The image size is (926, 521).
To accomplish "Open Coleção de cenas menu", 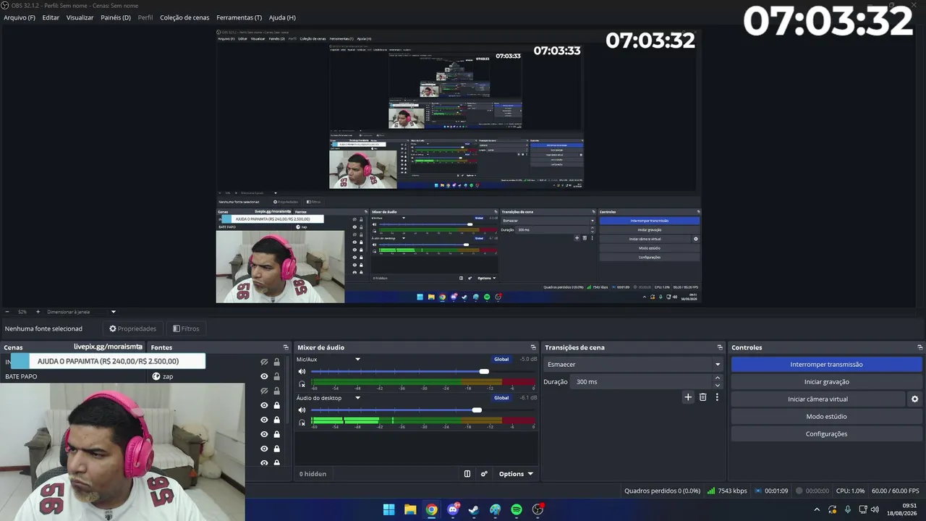I will coord(184,17).
